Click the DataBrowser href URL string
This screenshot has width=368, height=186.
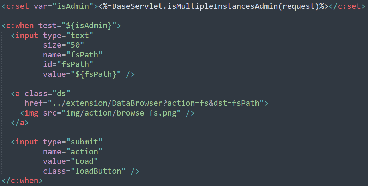[x=156, y=103]
